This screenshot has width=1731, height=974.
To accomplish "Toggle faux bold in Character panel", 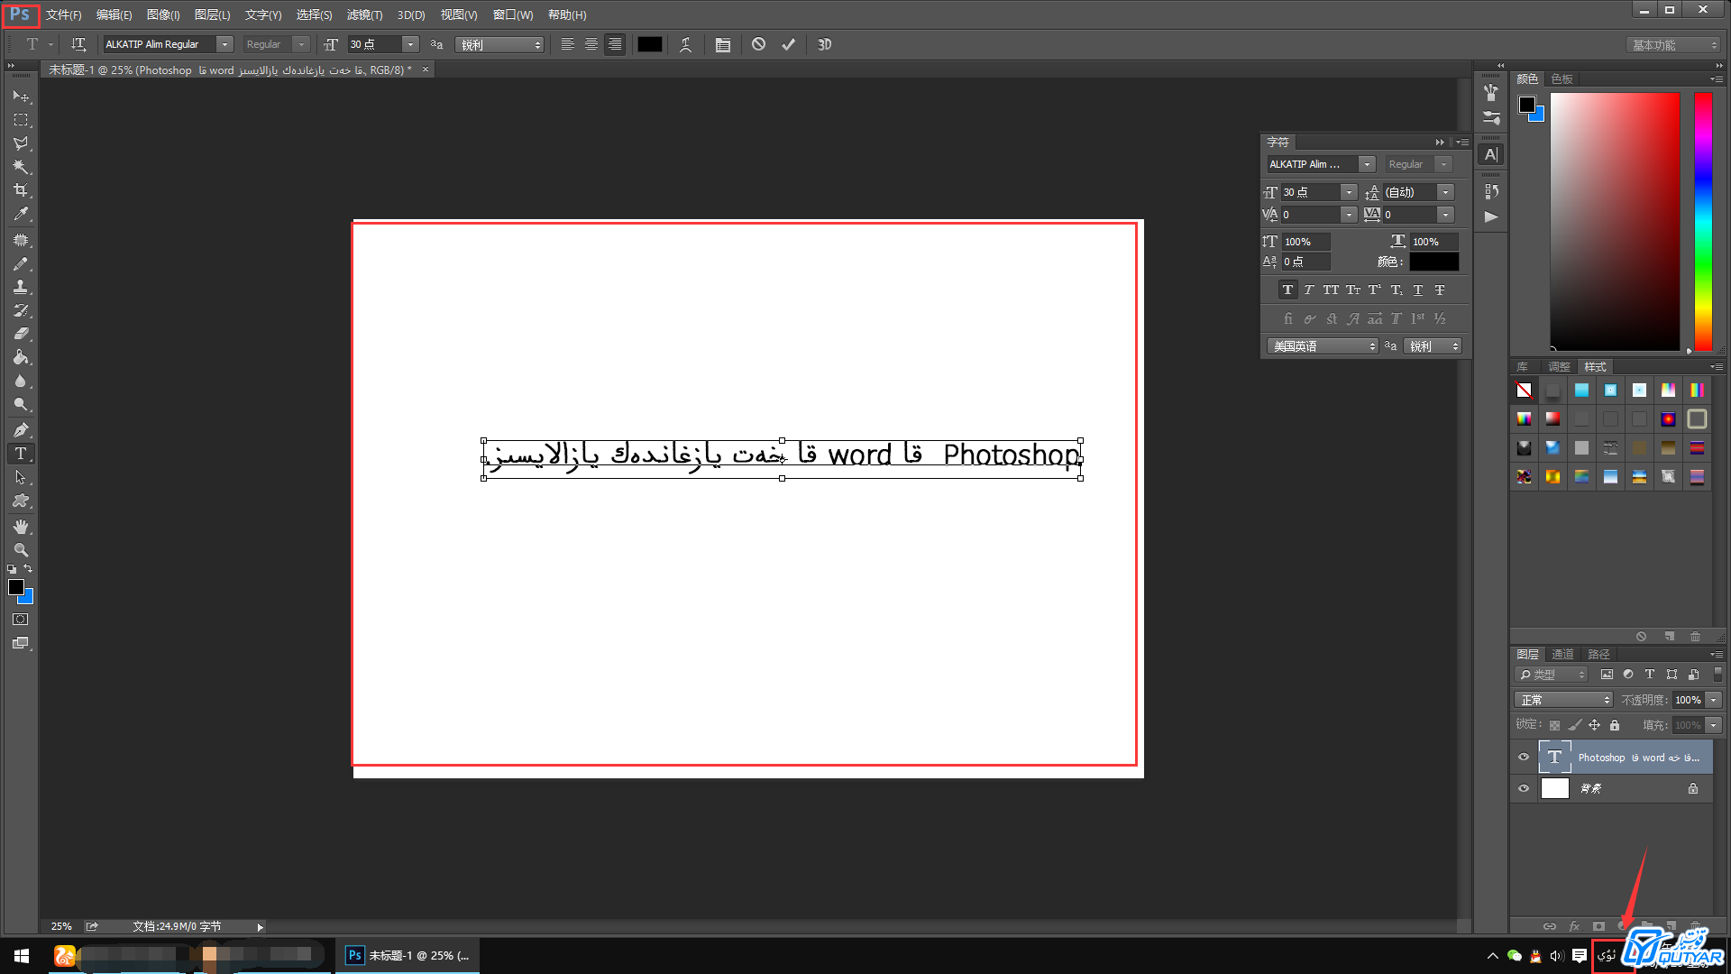I will 1287,290.
